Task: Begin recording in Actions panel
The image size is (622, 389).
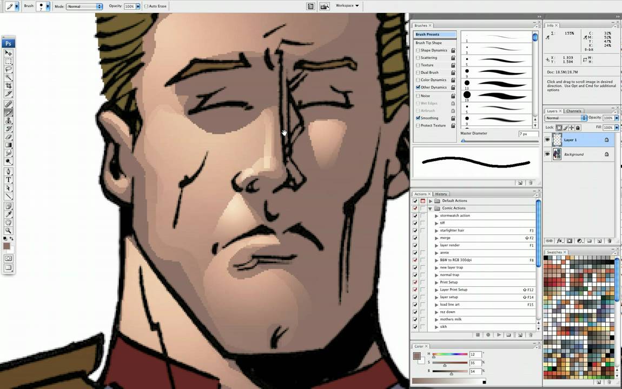Action: 488,335
